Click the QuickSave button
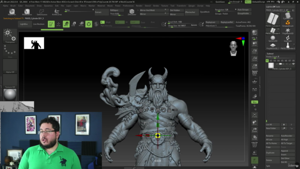The width and height of the screenshot is (300, 169). click(220, 2)
